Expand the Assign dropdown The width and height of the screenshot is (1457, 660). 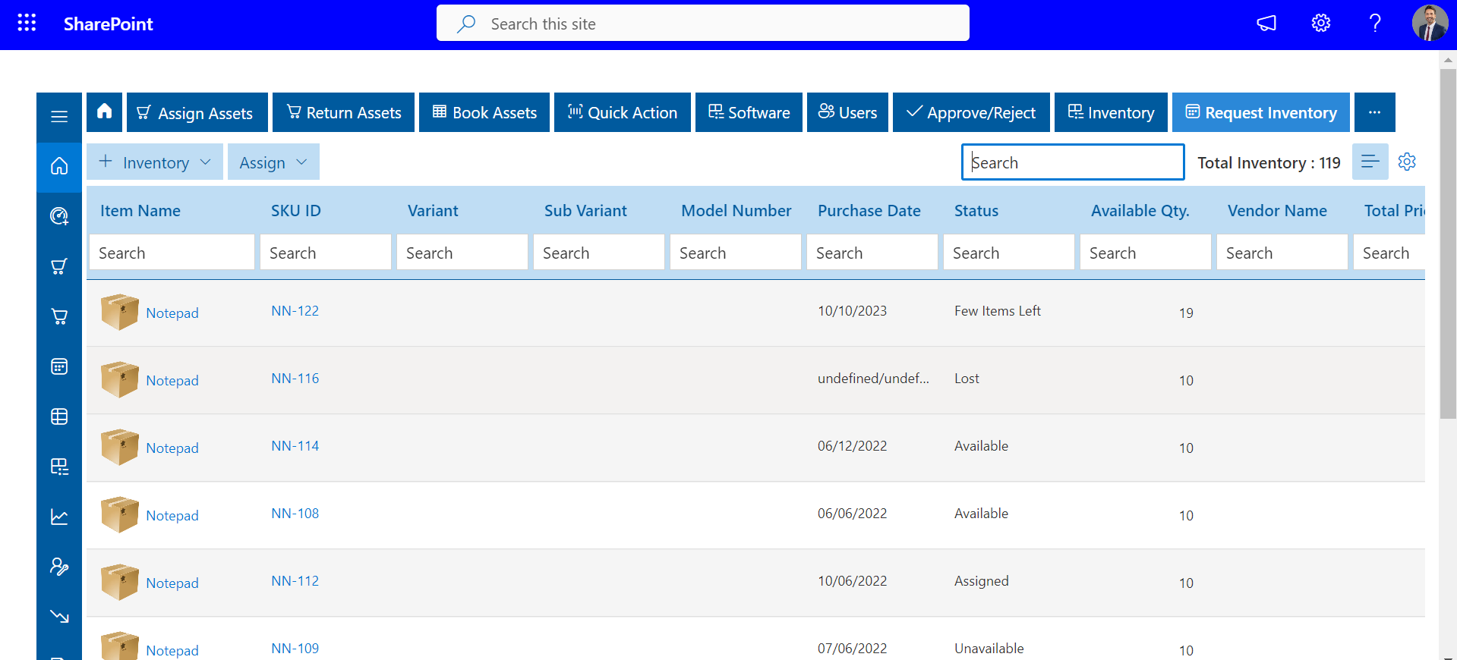coord(273,162)
